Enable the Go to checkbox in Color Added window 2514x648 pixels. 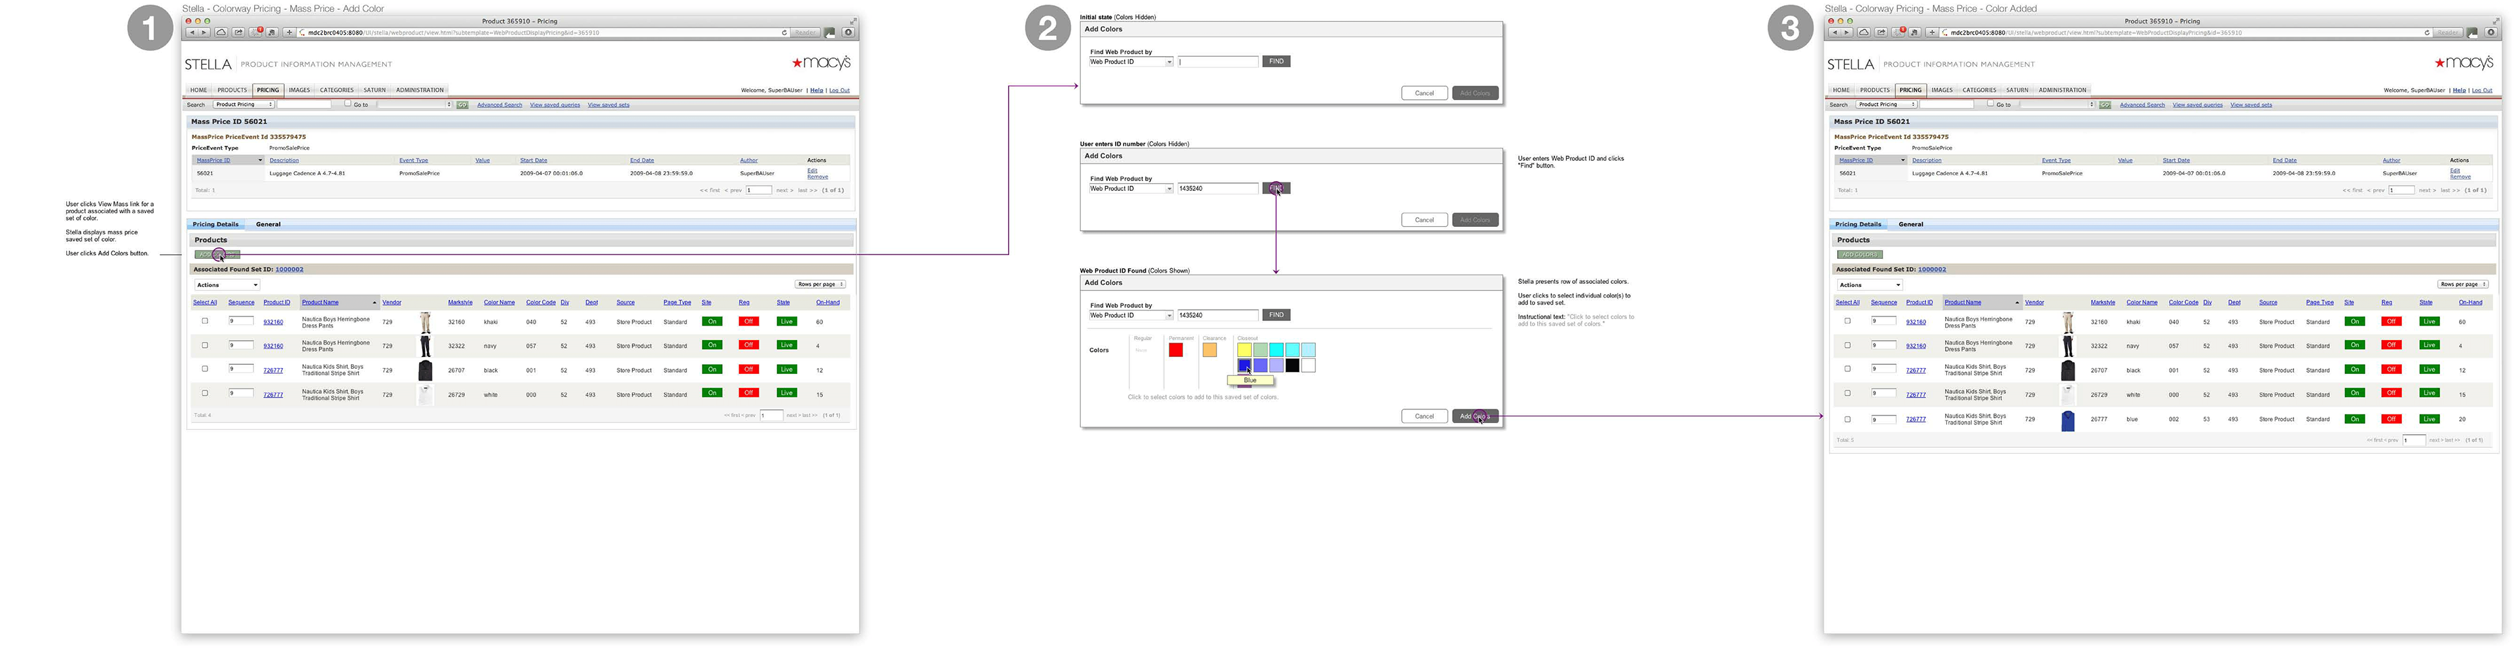1990,103
